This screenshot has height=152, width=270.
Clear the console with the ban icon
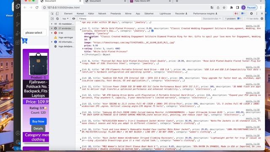click(57, 19)
